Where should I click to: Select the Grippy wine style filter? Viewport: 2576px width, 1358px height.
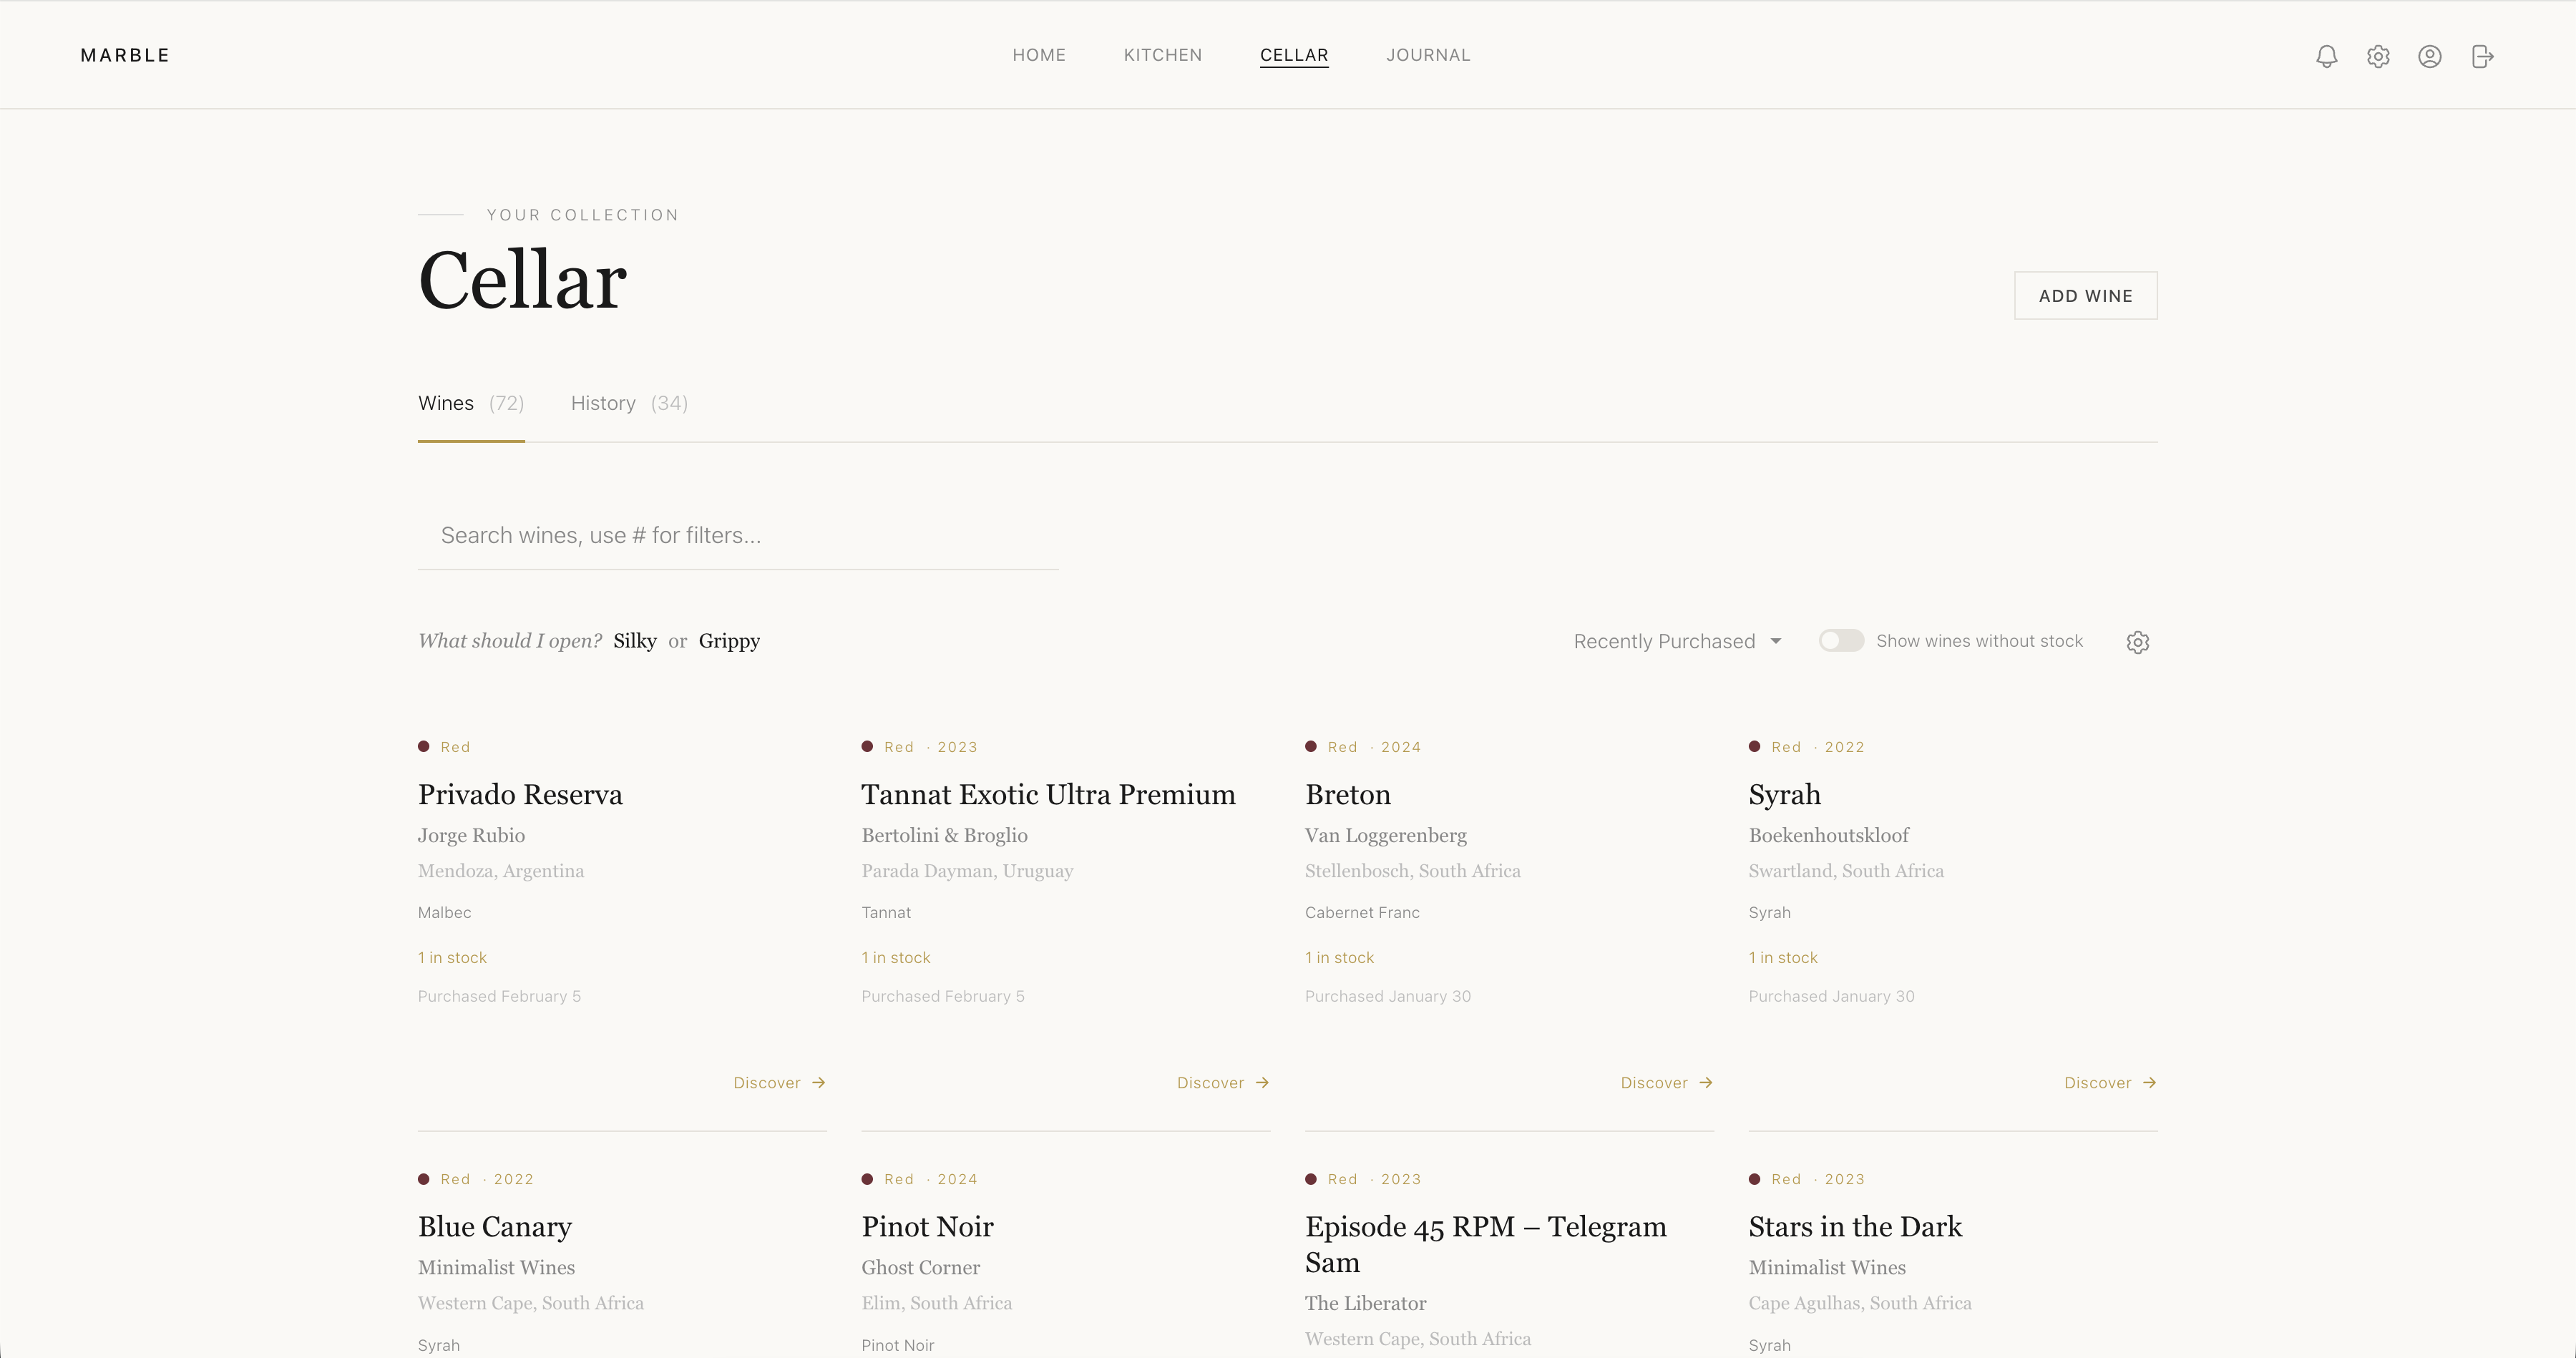point(728,641)
